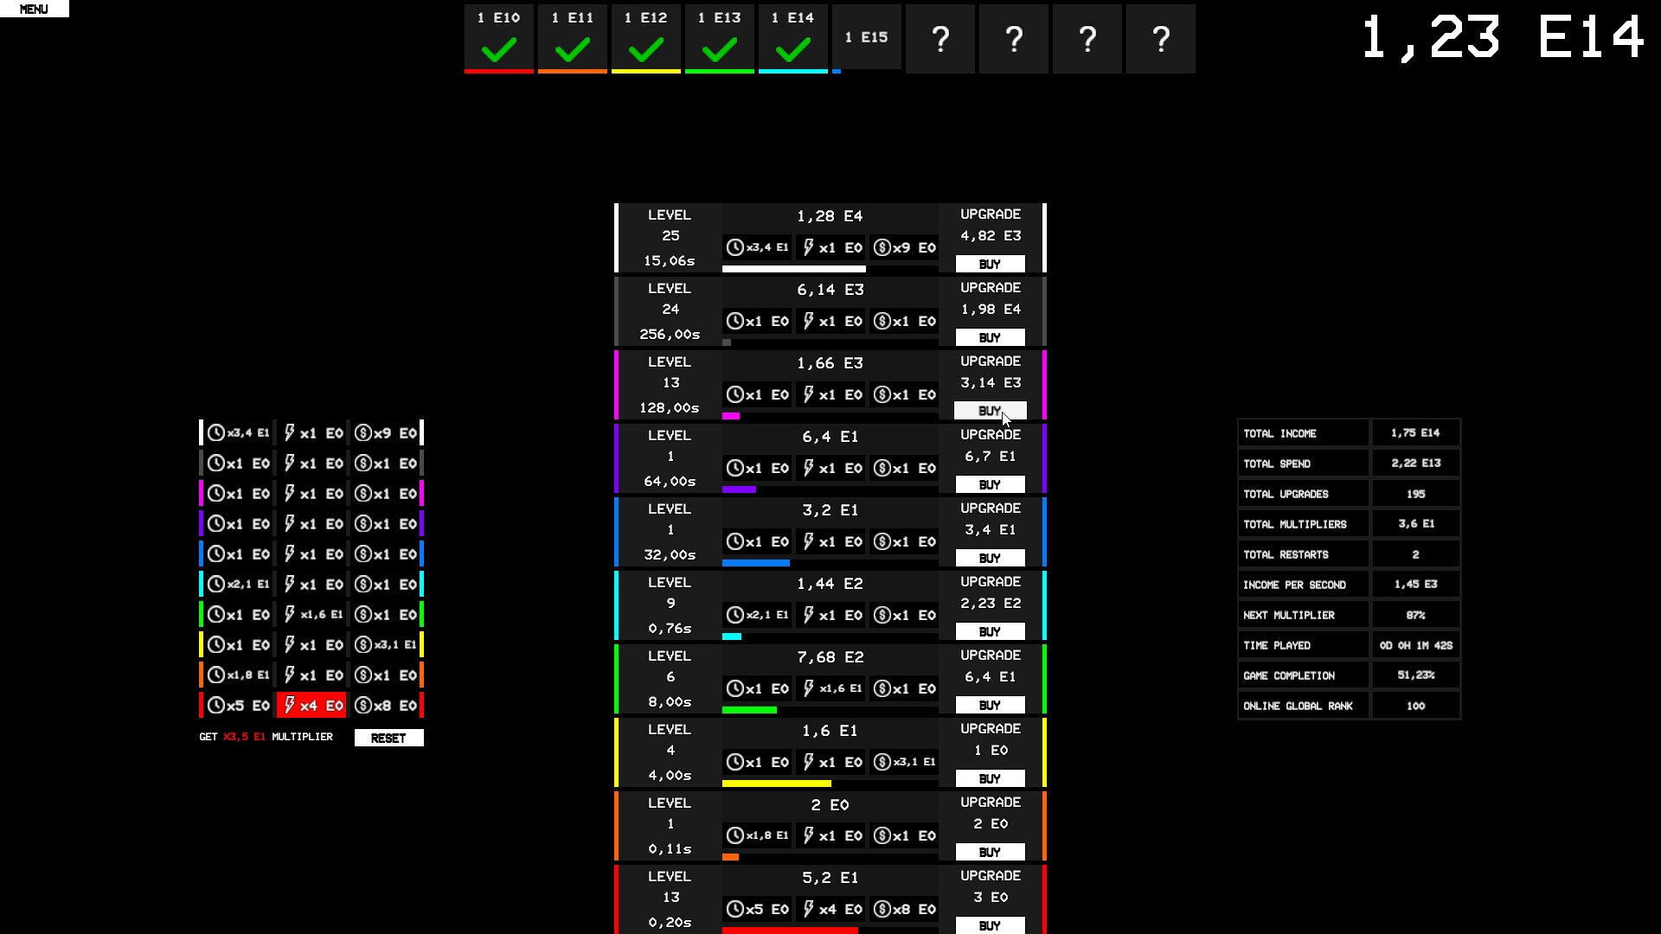Click the x1 E0 lightning multiplier on level 24 row

click(x=830, y=321)
